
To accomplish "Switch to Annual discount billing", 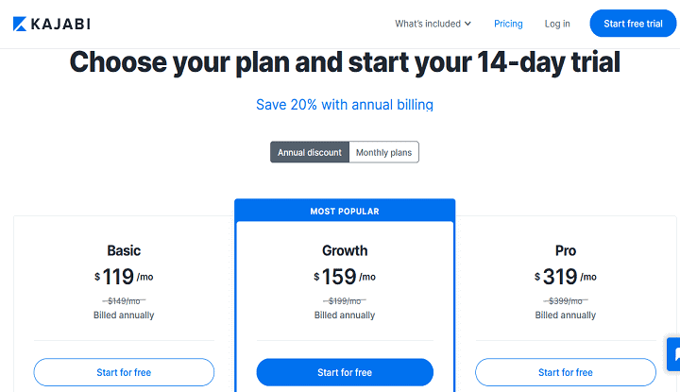I will tap(310, 152).
